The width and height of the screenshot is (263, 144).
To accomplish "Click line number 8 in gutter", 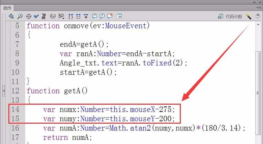I will pyautogui.click(x=18, y=54).
